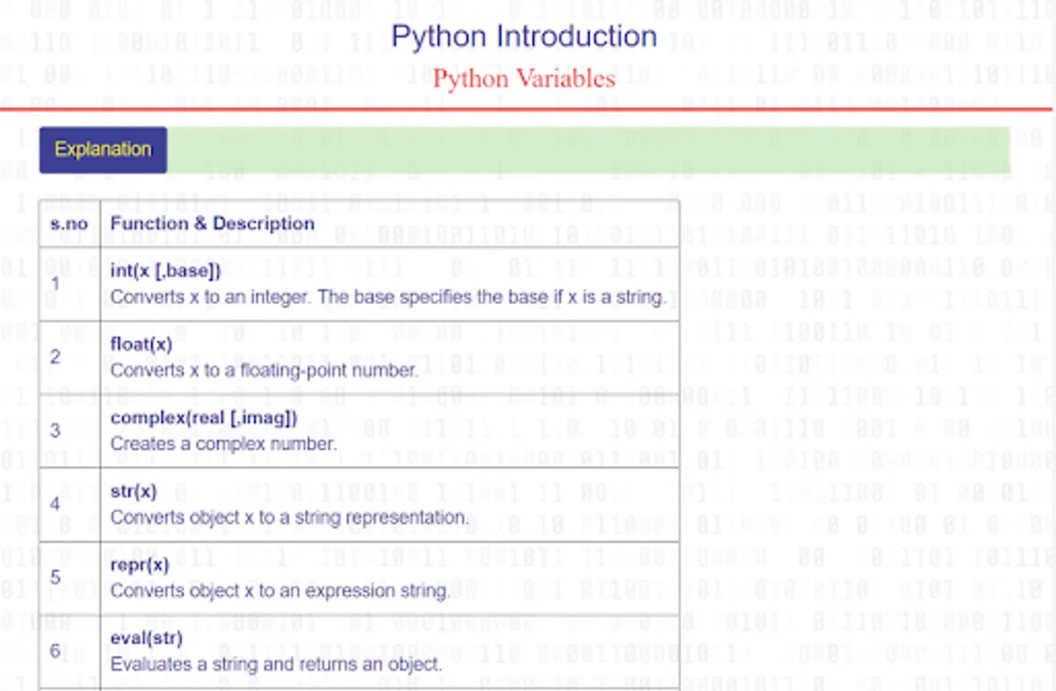Click 'Evaluates a string and returns an object' text
Image resolution: width=1056 pixels, height=691 pixels.
(276, 664)
